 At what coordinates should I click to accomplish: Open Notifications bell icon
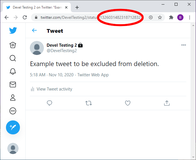[13, 71]
